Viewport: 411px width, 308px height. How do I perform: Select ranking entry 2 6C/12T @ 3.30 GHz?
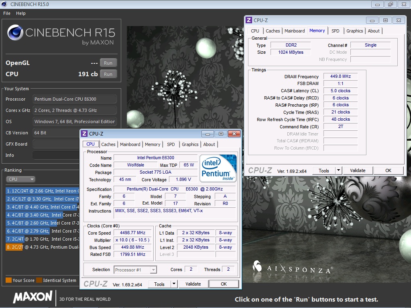(43, 199)
